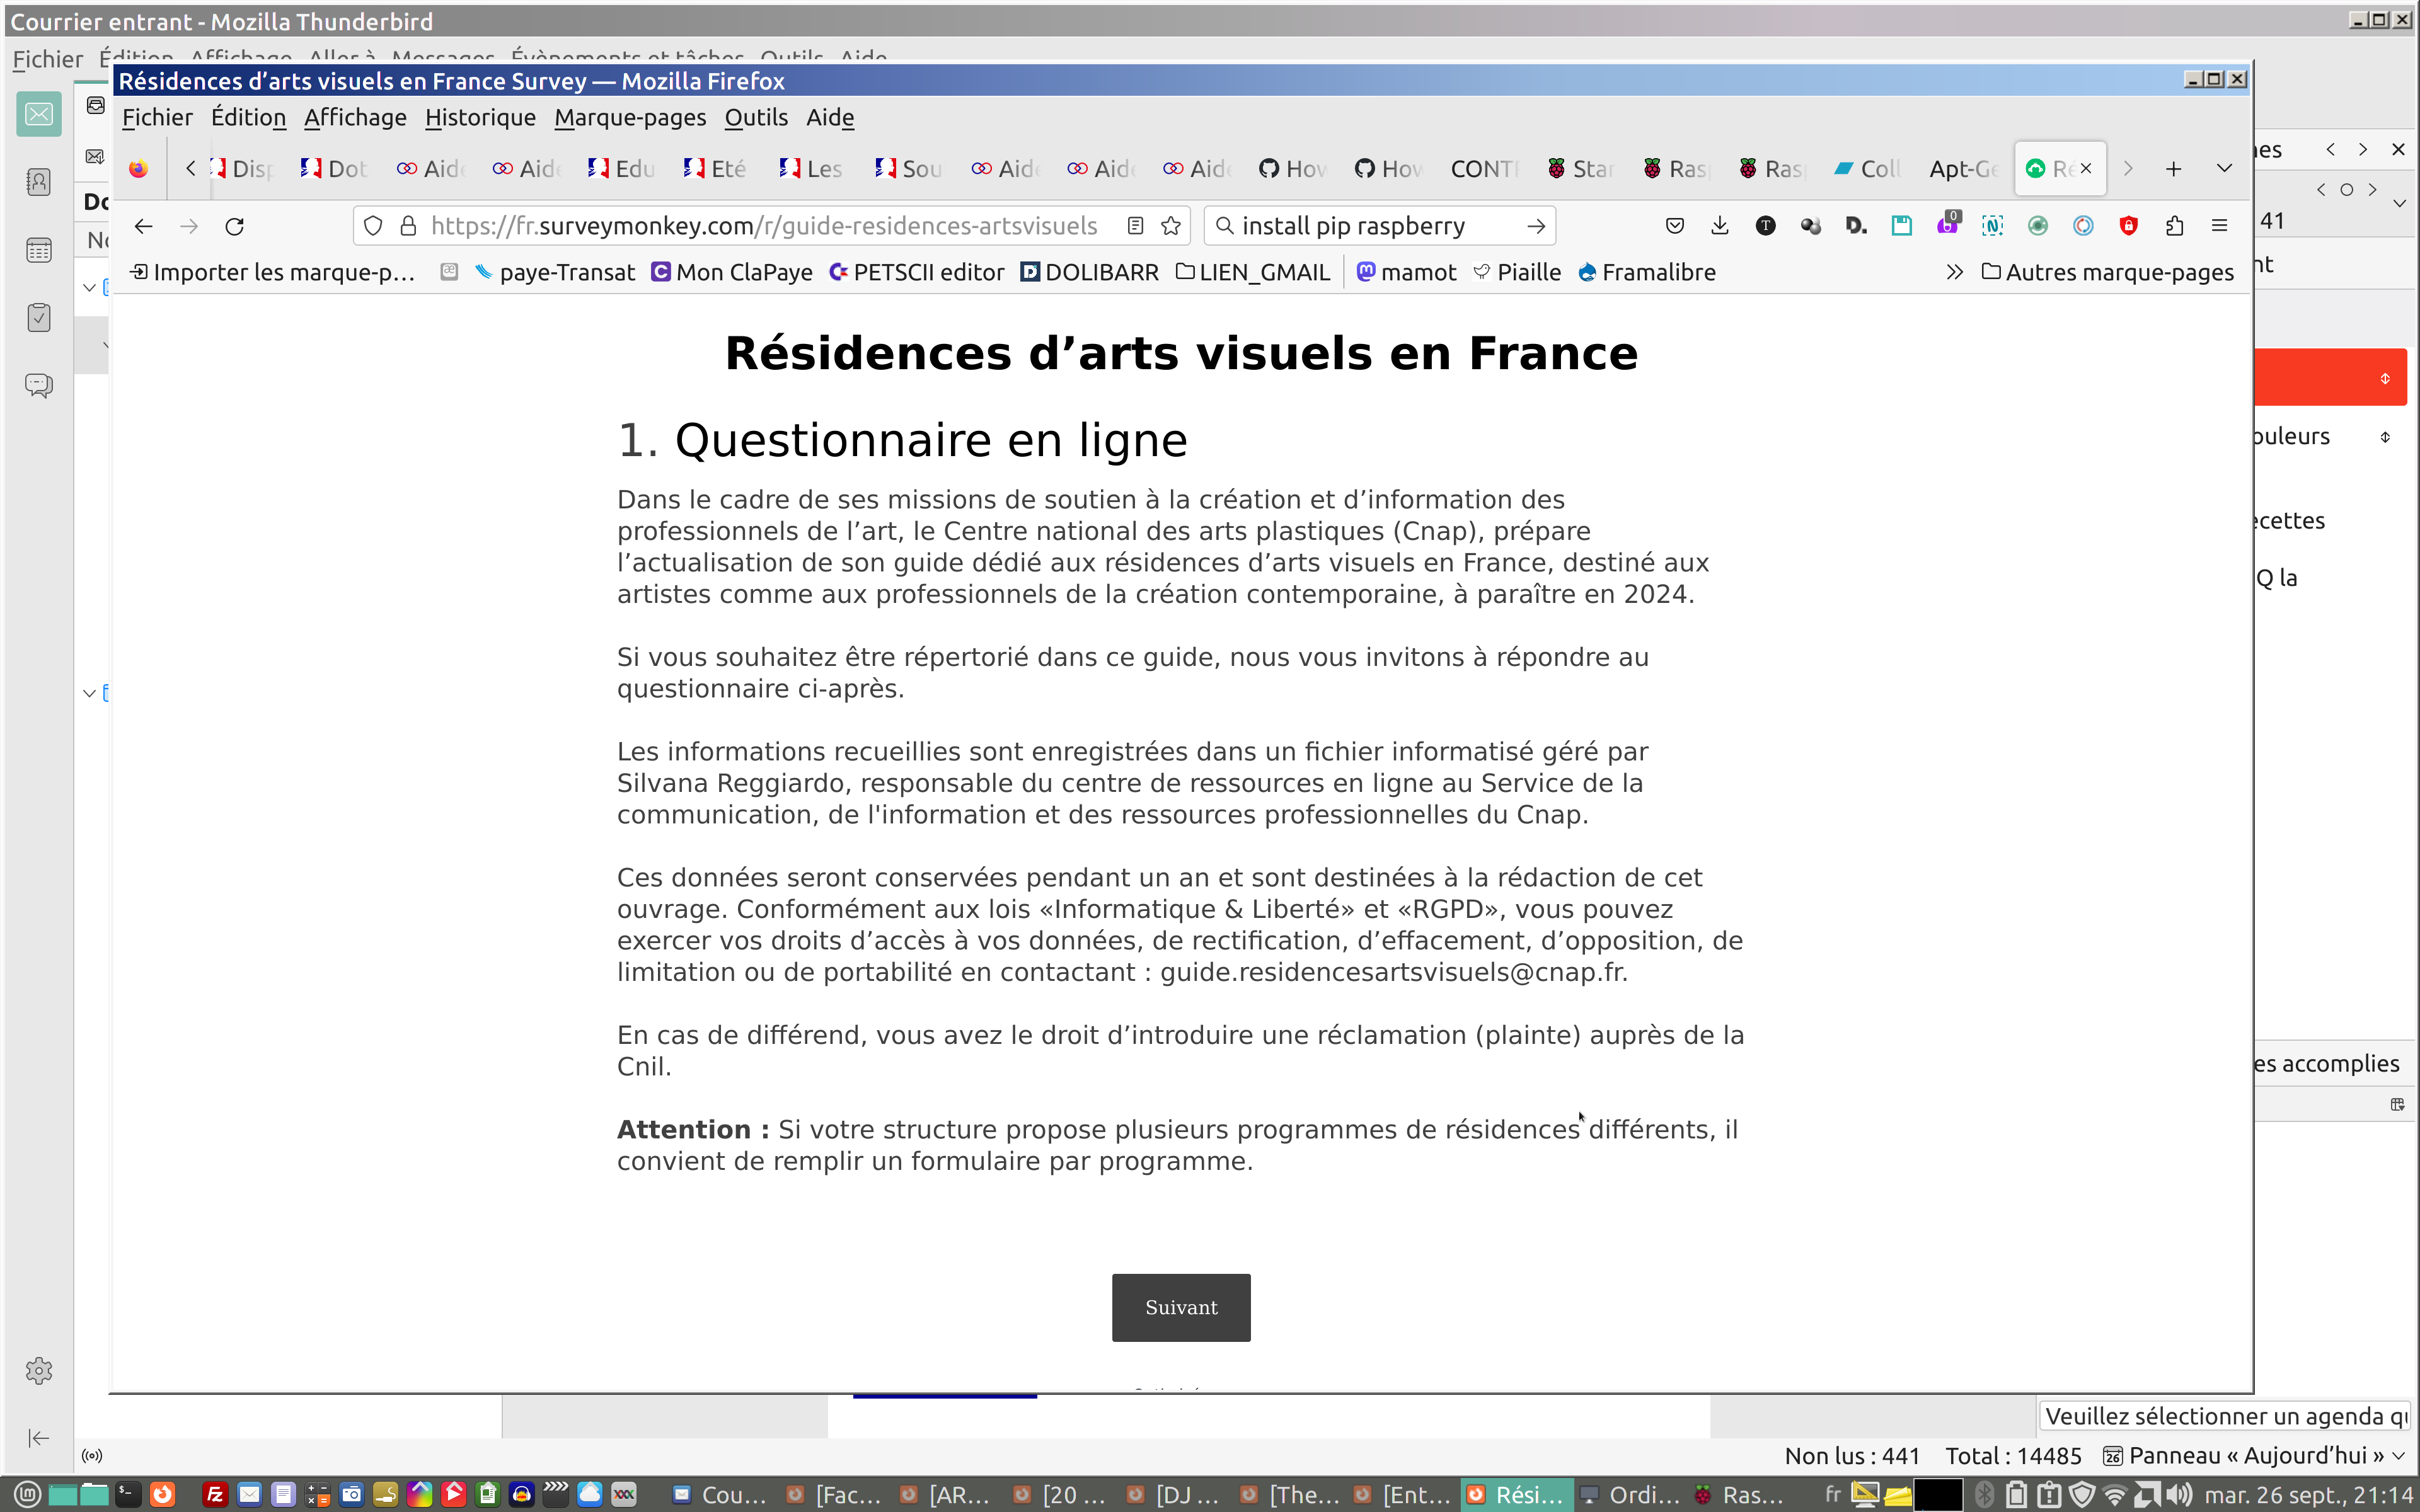The width and height of the screenshot is (2420, 1512).
Task: Open a new tab with plus button
Action: (2173, 169)
